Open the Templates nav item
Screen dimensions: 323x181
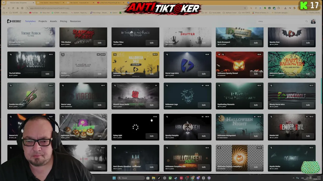pos(30,21)
